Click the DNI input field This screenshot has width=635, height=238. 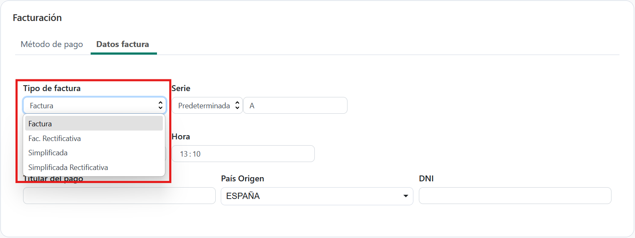(x=515, y=196)
